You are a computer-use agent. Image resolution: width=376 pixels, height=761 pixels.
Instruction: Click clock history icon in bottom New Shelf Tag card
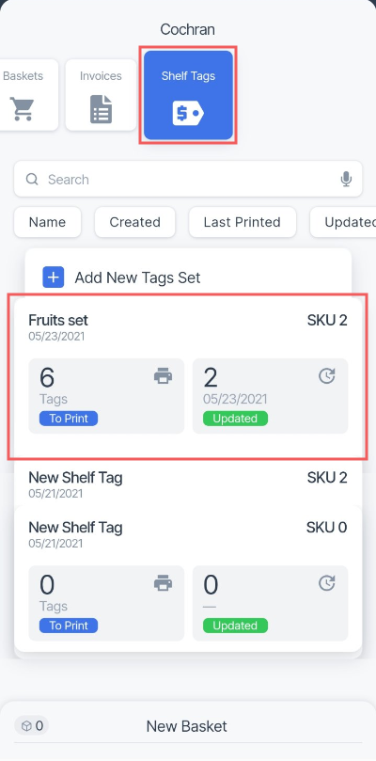point(327,583)
